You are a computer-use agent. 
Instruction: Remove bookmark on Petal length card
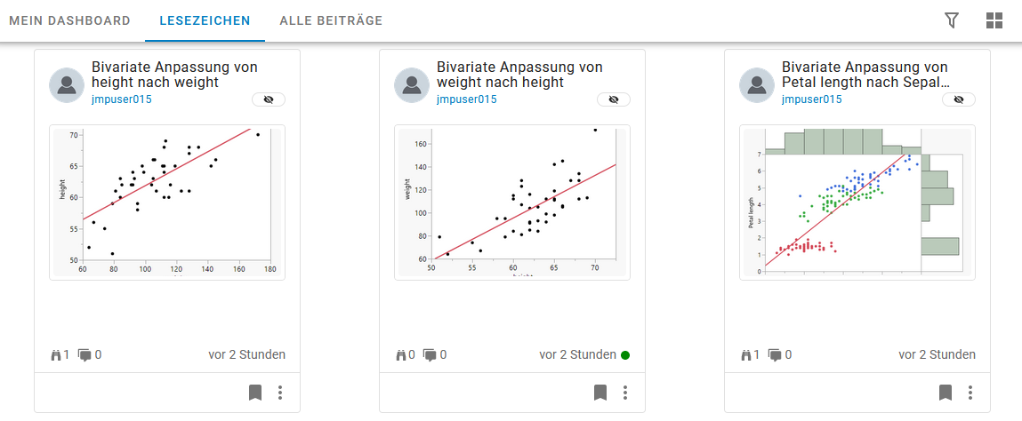(946, 392)
